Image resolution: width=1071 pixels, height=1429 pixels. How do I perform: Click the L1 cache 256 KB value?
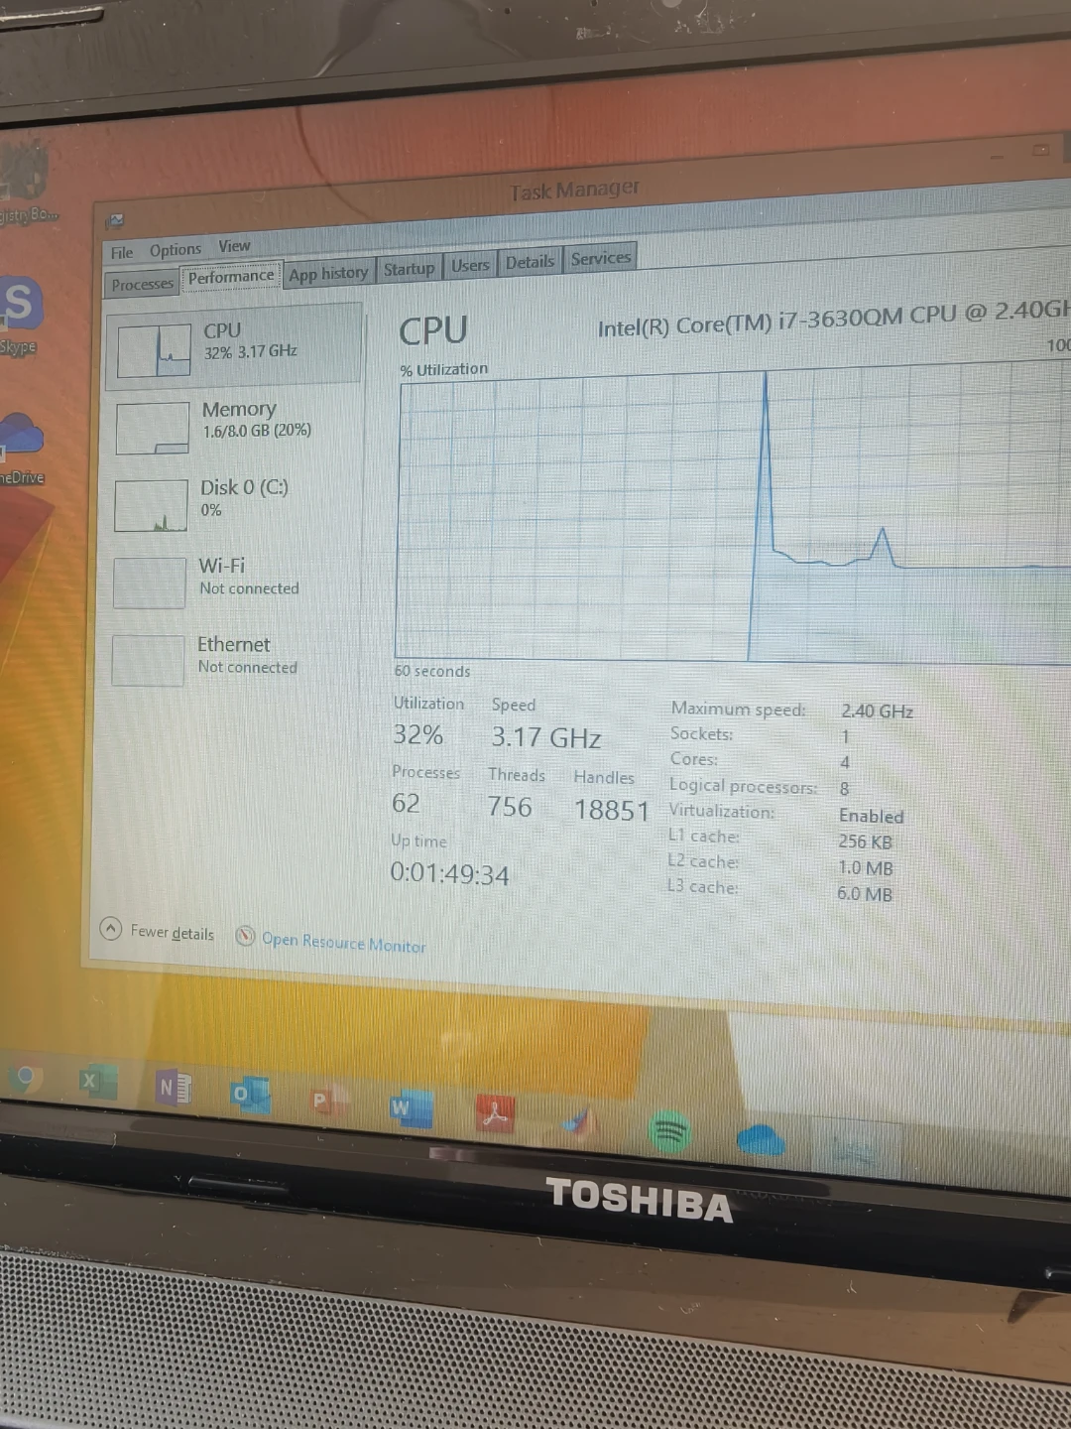click(x=865, y=842)
